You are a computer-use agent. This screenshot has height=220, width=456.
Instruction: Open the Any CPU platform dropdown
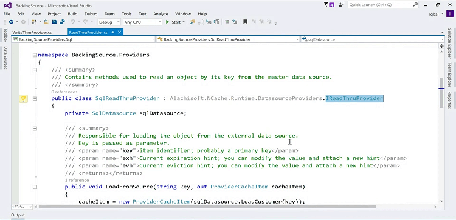(x=142, y=22)
